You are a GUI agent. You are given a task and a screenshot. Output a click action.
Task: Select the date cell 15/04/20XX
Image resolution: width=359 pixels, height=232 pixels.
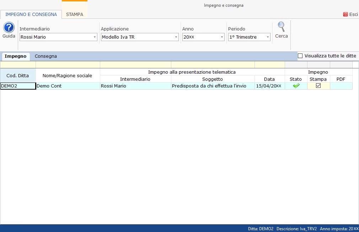click(269, 86)
